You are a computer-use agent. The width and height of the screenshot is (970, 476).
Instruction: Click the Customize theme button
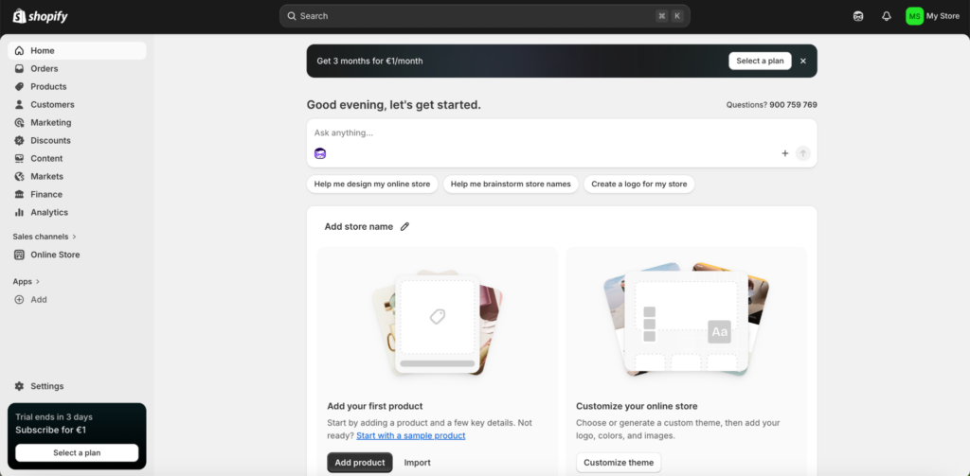coord(619,463)
